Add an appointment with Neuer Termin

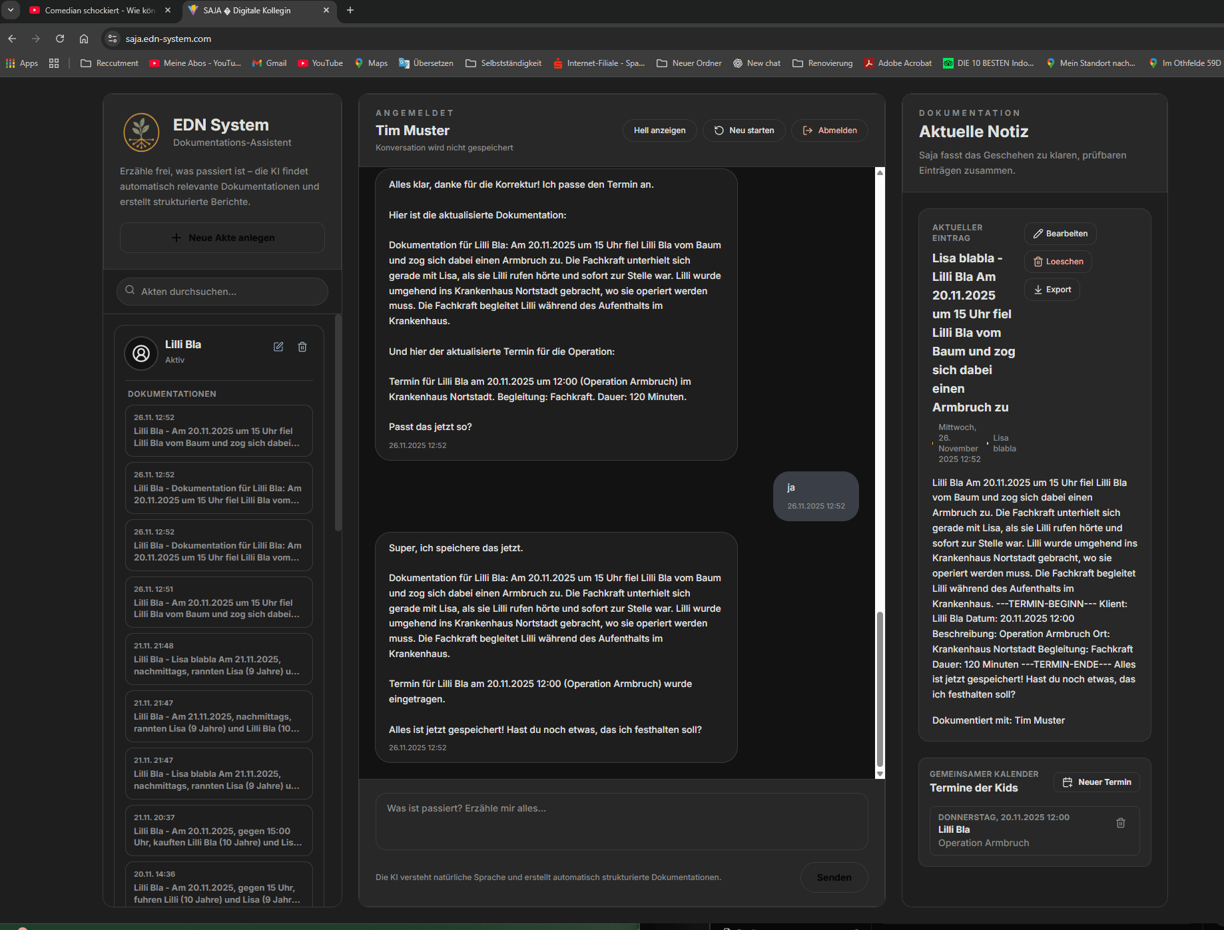point(1096,782)
